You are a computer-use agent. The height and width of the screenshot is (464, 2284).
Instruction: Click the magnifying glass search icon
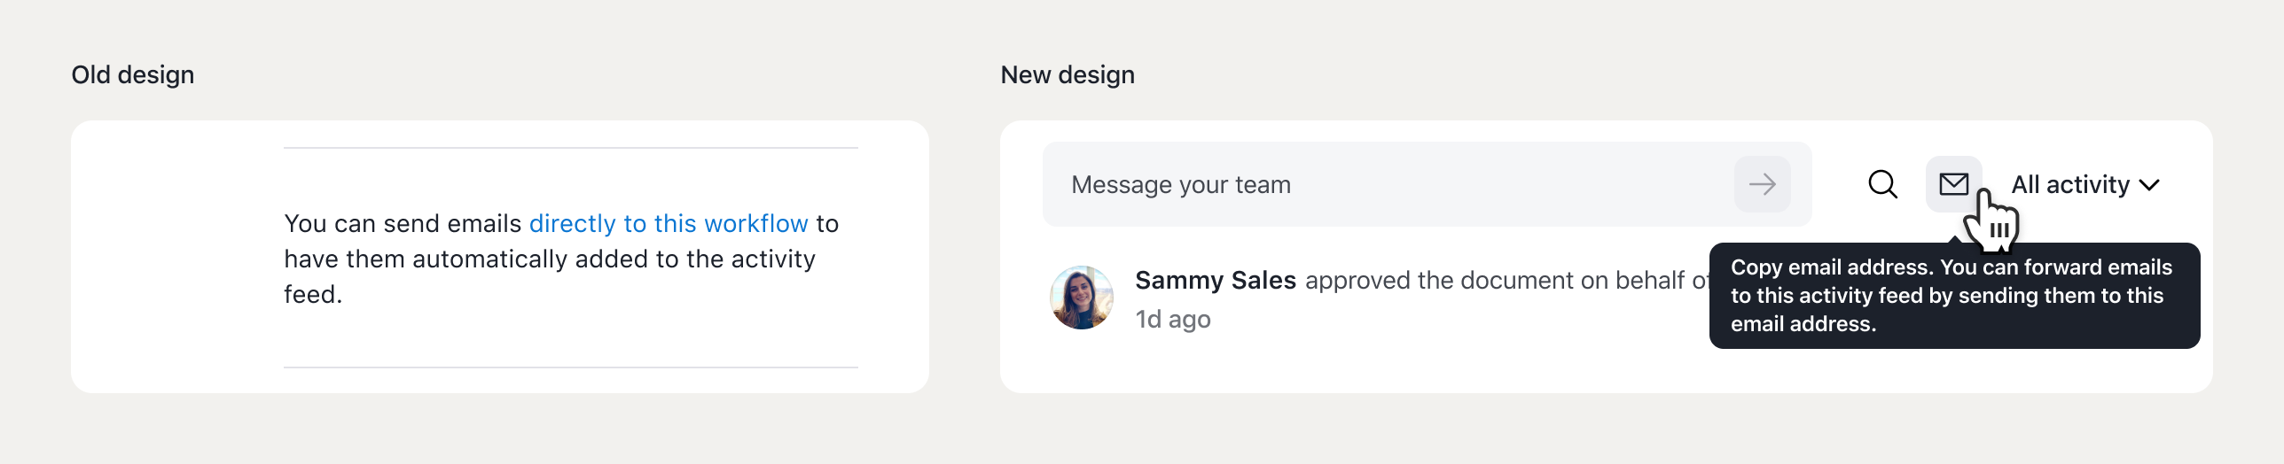click(1882, 184)
